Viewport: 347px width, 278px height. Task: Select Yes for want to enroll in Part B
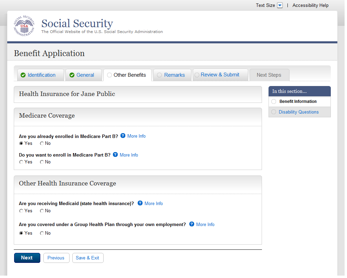21,162
